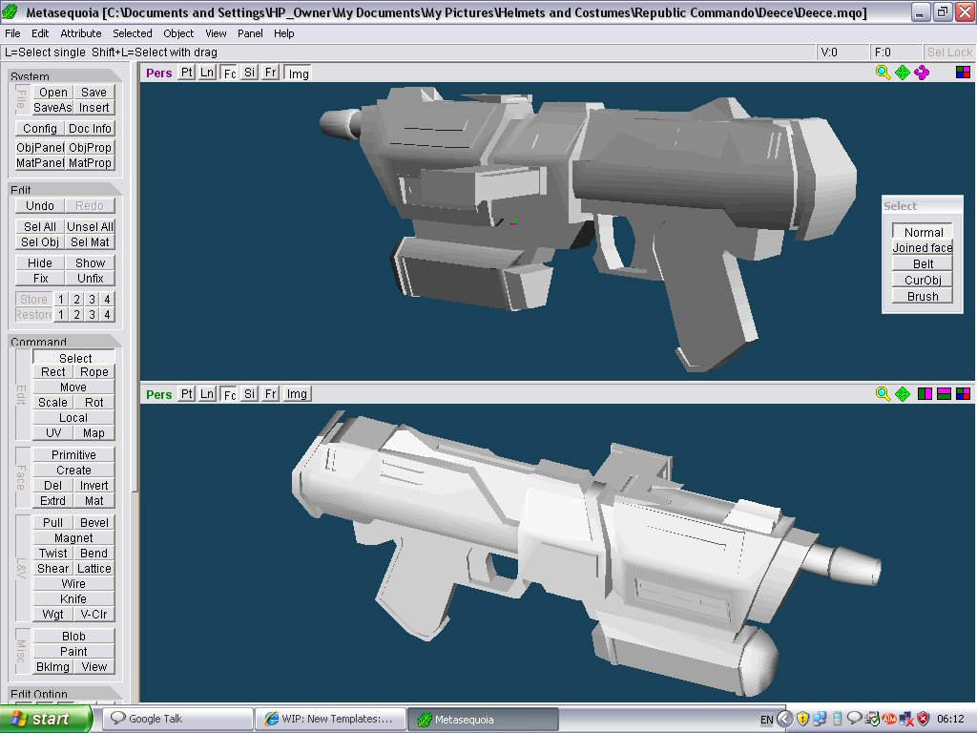The image size is (977, 733).
Task: Click Unsel All to clear selection
Action: pos(90,226)
